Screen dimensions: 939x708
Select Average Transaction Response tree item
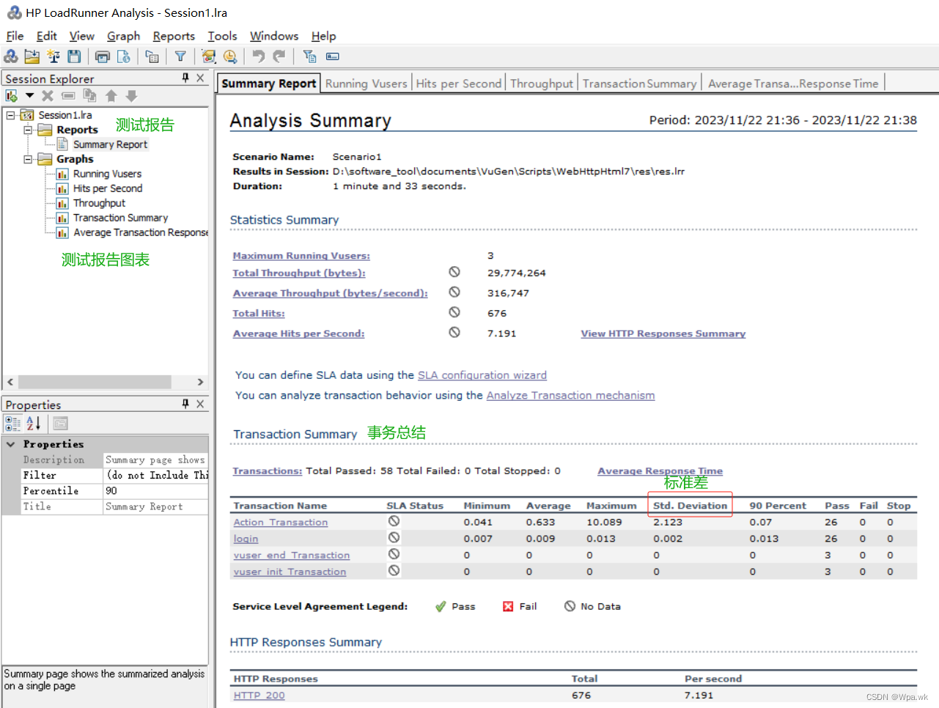pyautogui.click(x=140, y=232)
